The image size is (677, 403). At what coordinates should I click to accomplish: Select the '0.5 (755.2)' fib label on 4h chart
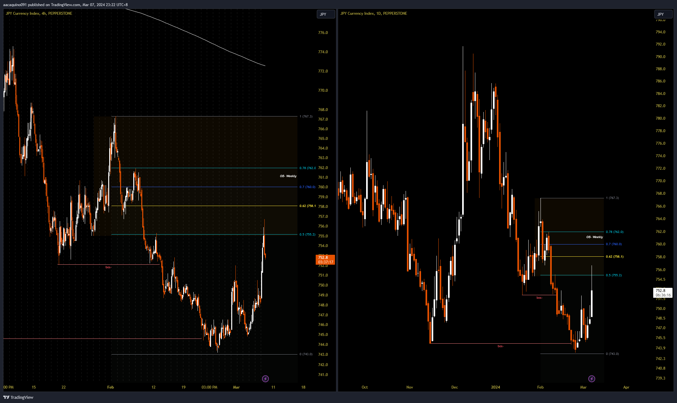(307, 235)
